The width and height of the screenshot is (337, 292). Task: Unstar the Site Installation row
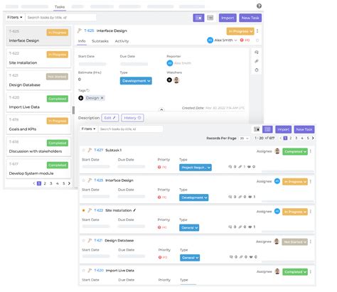[x=83, y=210]
